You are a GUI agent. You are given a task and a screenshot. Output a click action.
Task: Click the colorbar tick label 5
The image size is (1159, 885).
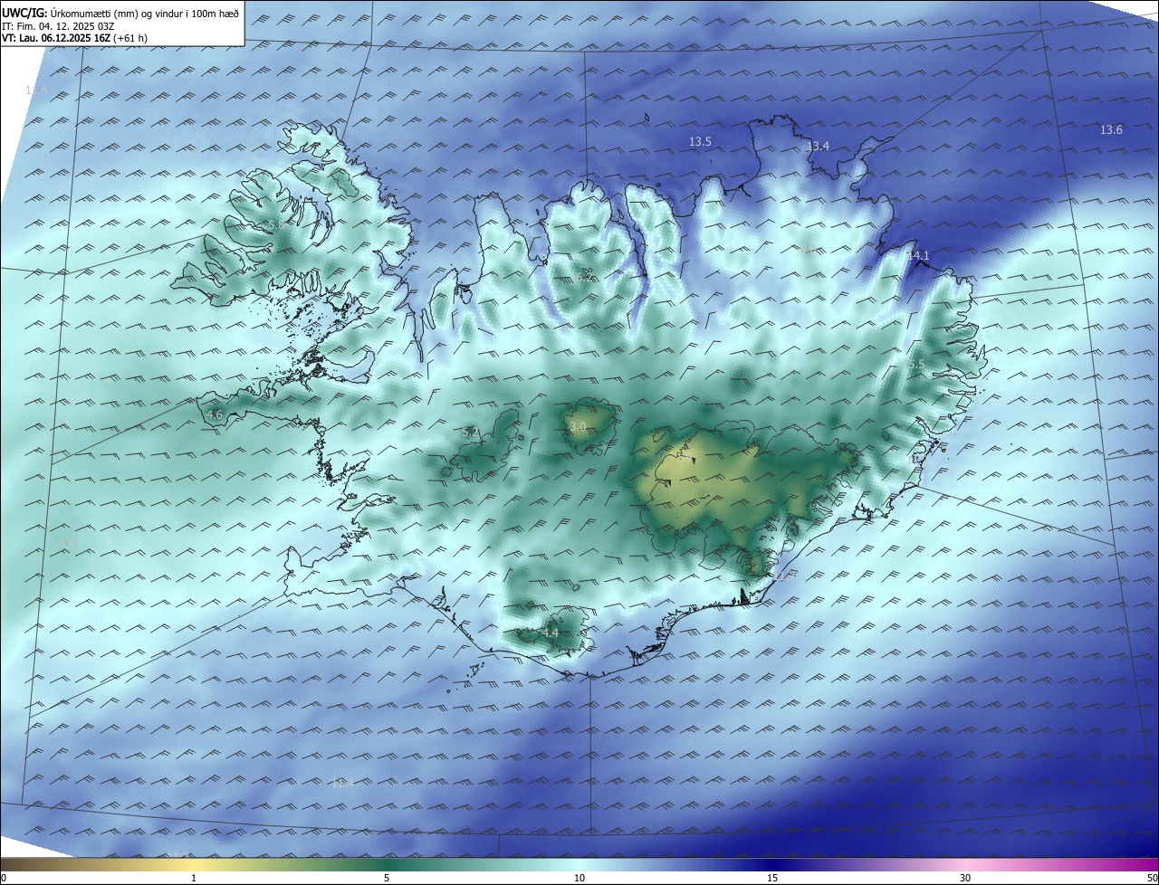(387, 878)
